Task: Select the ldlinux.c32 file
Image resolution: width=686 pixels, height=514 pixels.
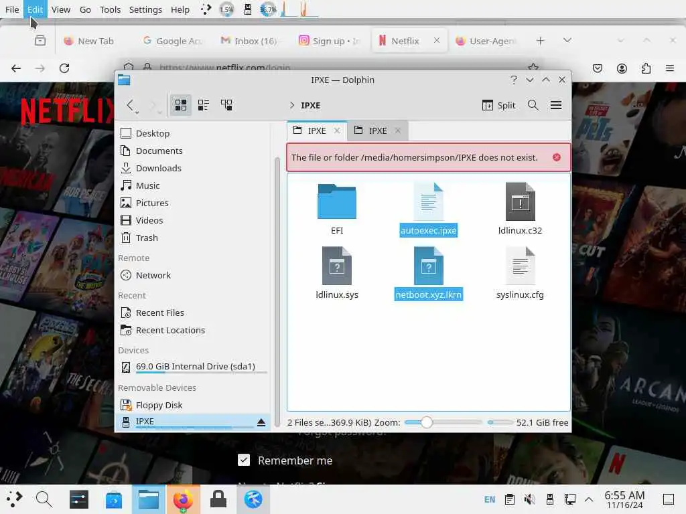Action: [x=520, y=209]
